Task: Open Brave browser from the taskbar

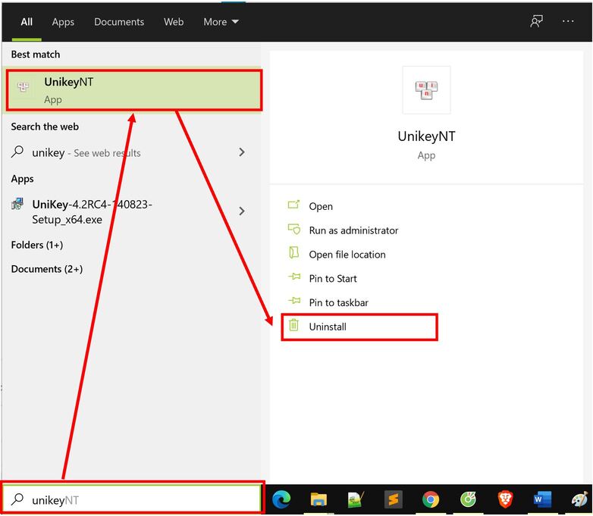Action: click(x=505, y=499)
